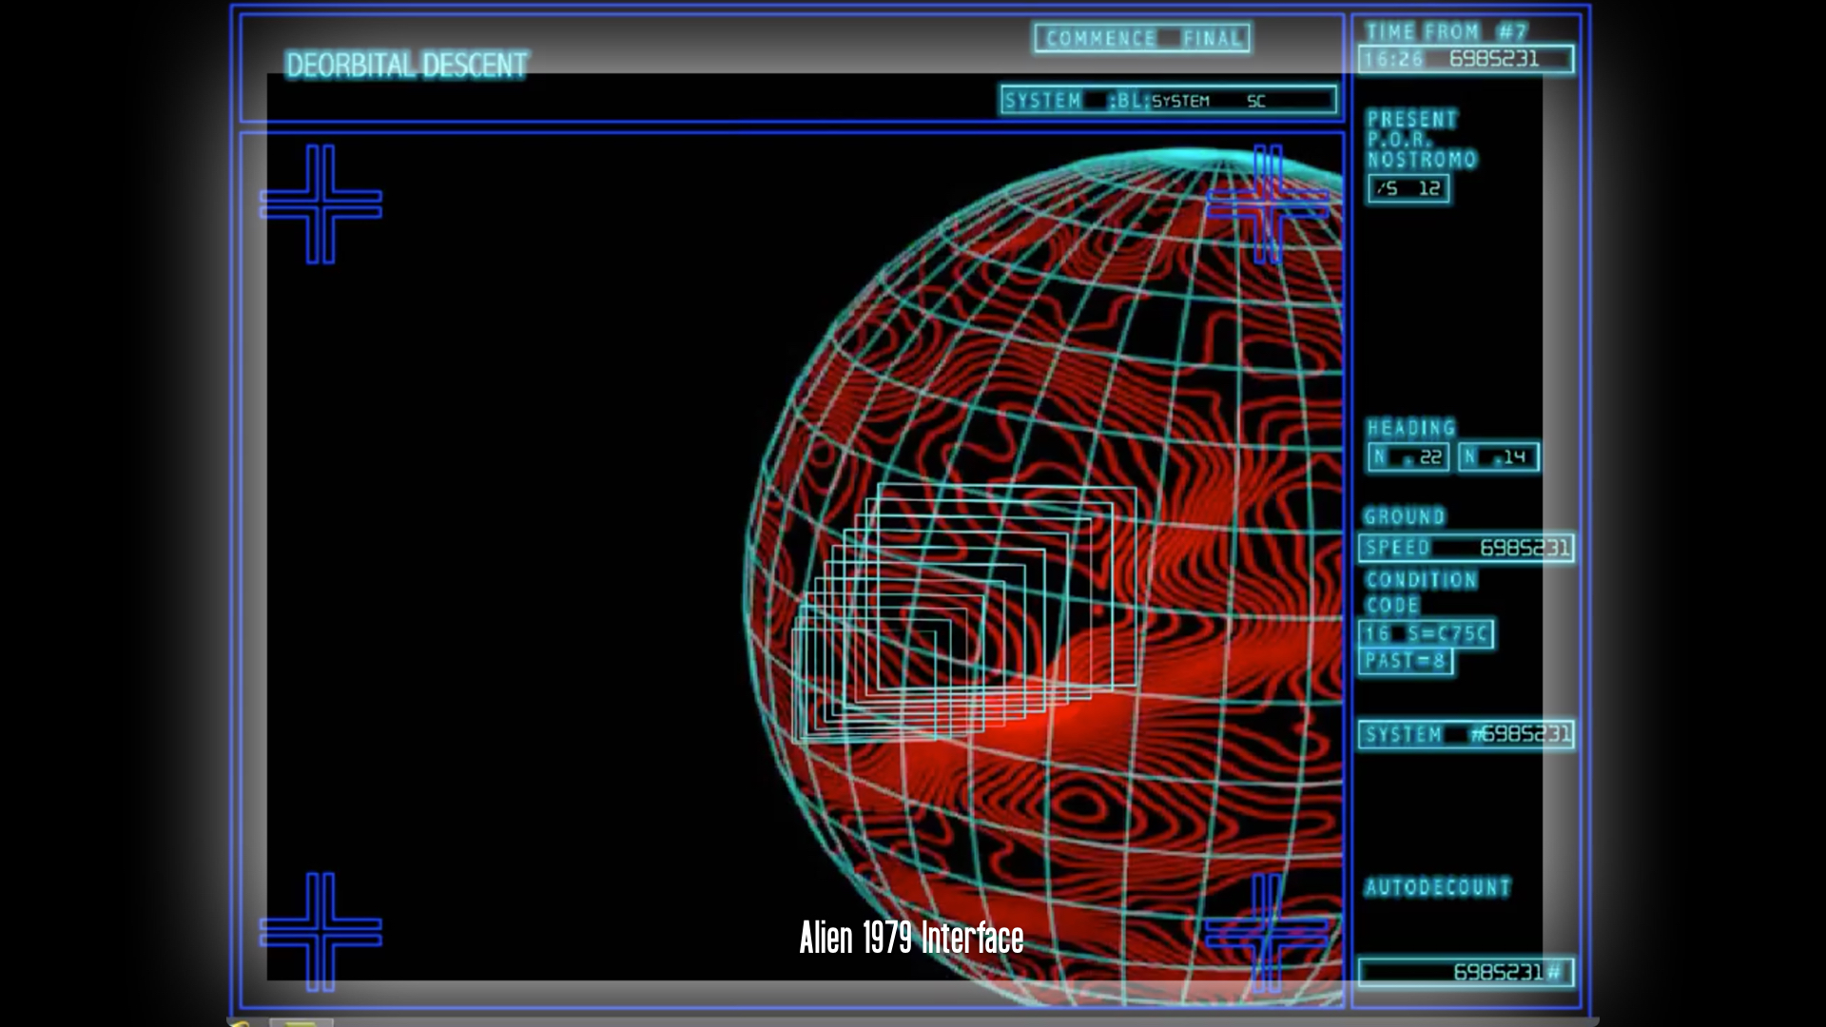Click the GROUND SPEED readout field
The width and height of the screenshot is (1826, 1027).
(1466, 548)
